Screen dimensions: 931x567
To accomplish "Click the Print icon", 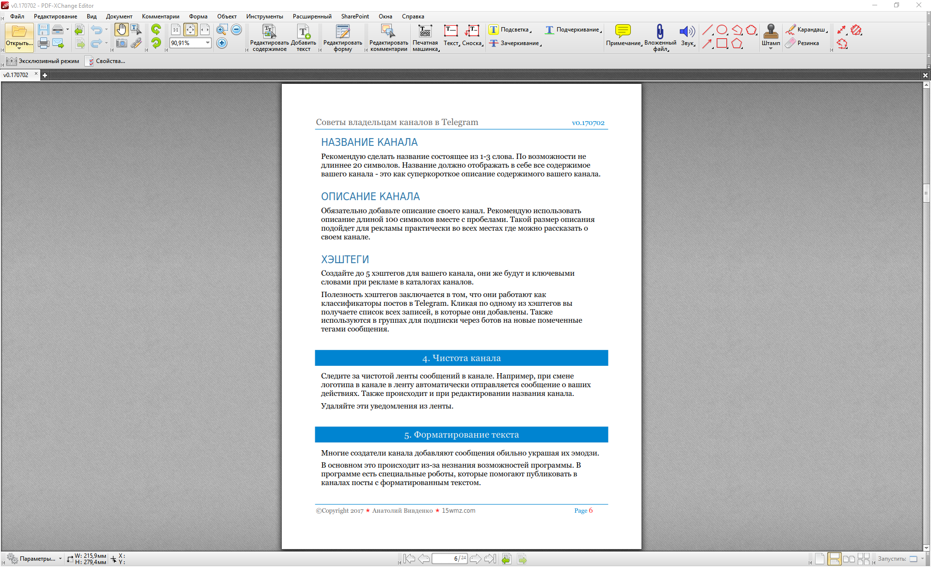I will (43, 43).
